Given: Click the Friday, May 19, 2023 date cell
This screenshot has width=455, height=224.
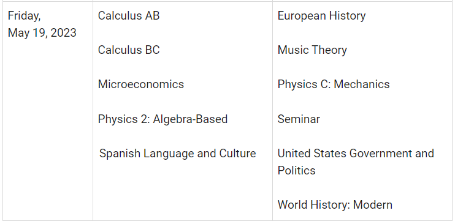Looking at the screenshot, I should [x=48, y=111].
